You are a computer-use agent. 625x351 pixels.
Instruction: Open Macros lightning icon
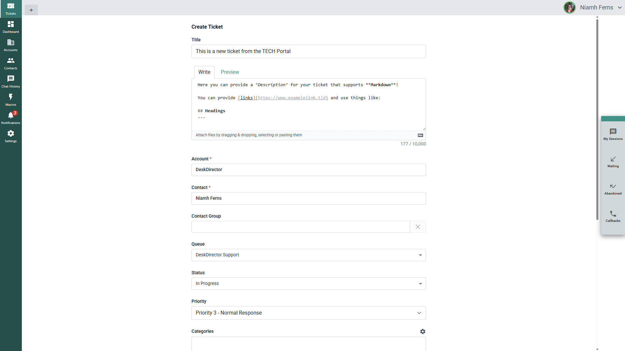click(x=11, y=100)
